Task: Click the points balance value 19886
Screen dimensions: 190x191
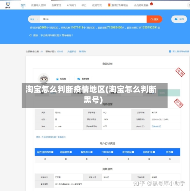Action: 60,52
